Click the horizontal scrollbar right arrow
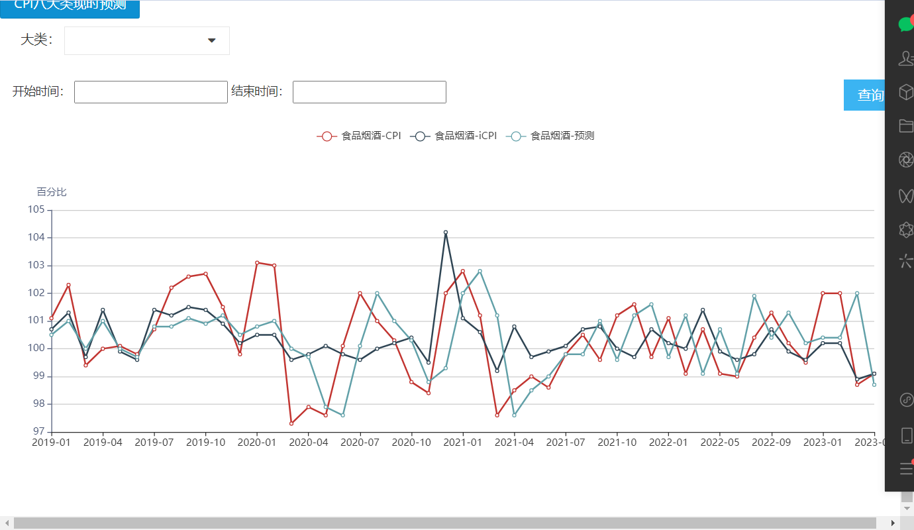The width and height of the screenshot is (914, 530). (x=893, y=523)
